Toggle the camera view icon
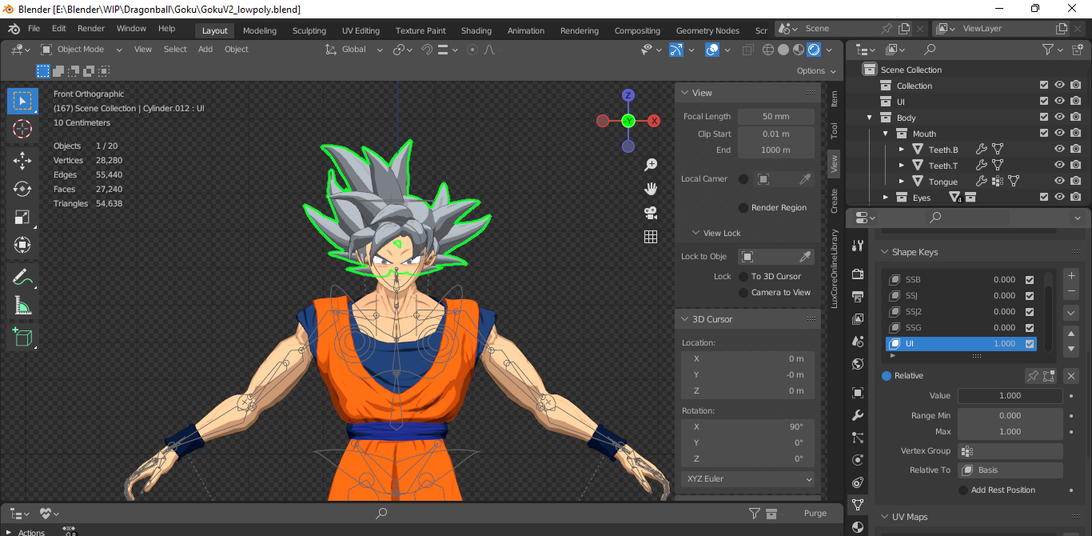This screenshot has height=536, width=1092. pyautogui.click(x=651, y=213)
